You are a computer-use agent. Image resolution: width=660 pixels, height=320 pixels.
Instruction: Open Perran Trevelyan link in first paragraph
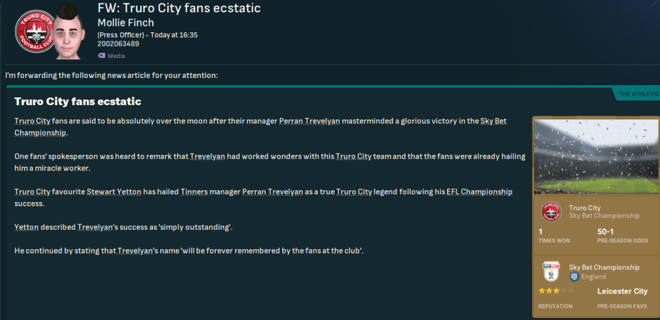click(310, 121)
